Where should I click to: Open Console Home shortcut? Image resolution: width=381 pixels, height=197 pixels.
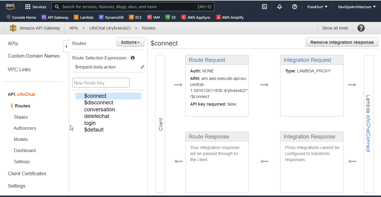[21, 17]
